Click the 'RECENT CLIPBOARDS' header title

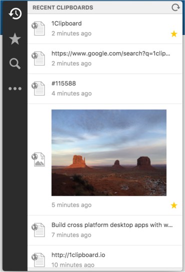point(63,7)
